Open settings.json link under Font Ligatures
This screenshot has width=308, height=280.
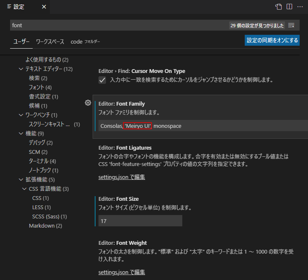pyautogui.click(x=122, y=177)
